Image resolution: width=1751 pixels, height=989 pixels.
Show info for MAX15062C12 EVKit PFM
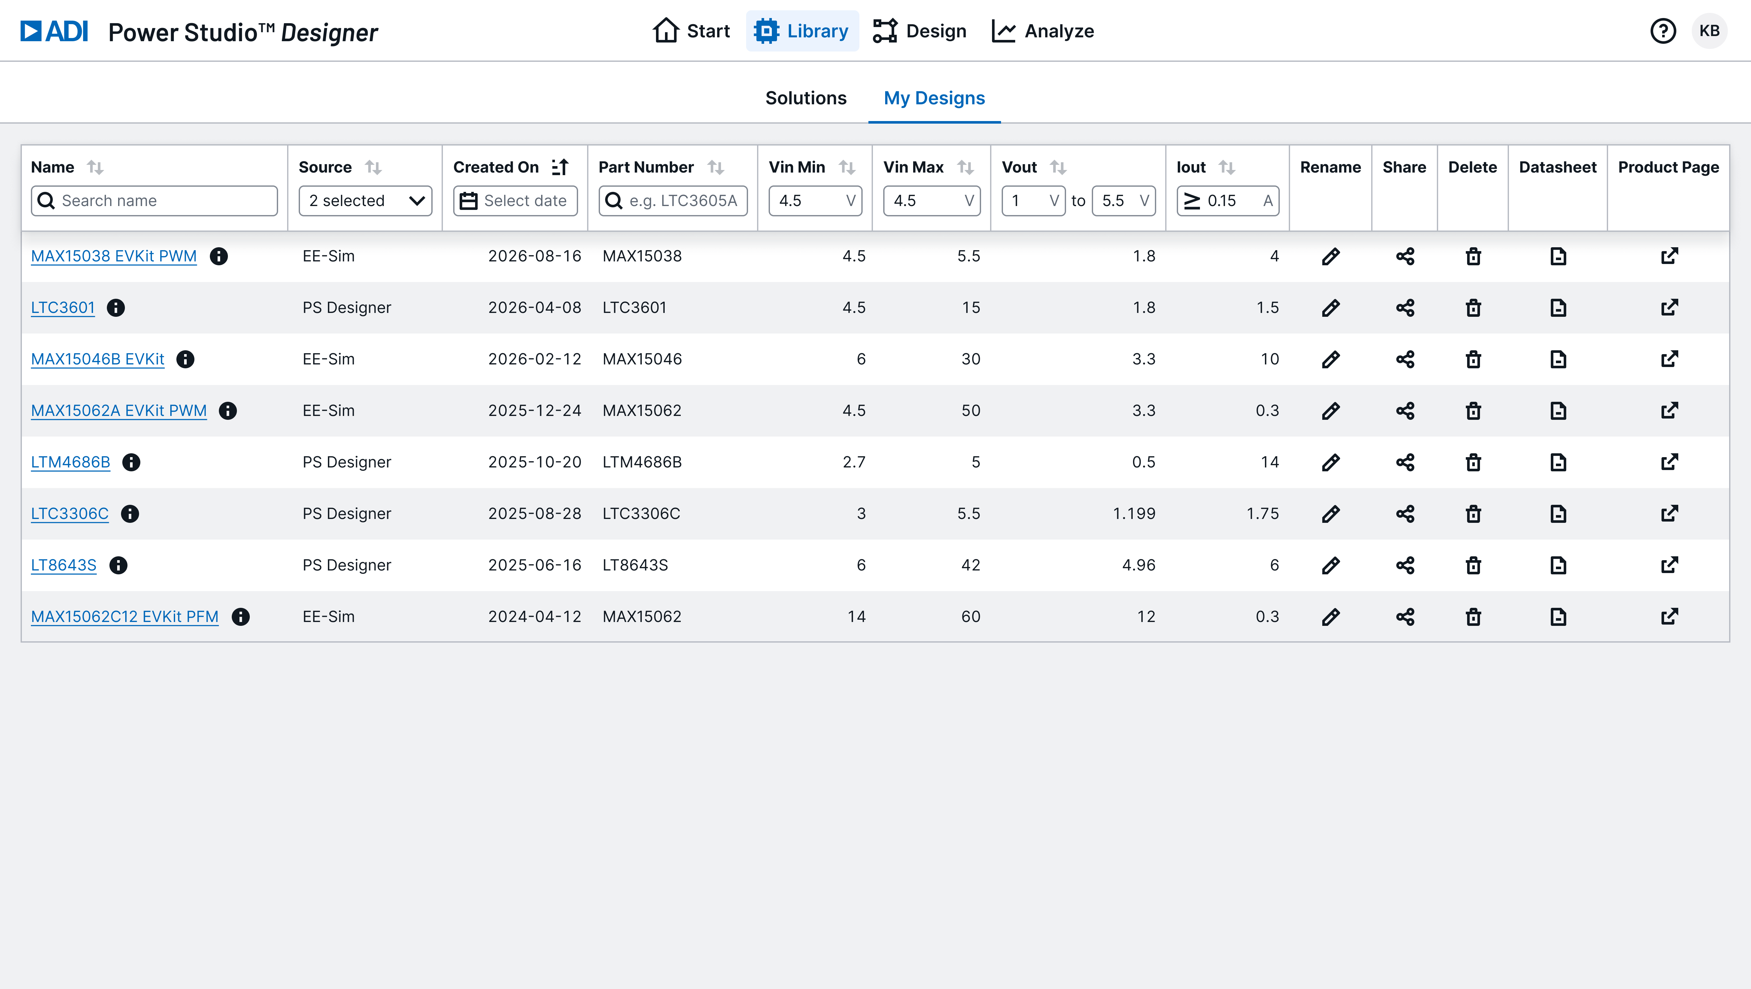[241, 617]
